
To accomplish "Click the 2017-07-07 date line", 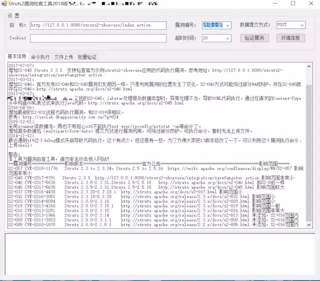I will point(21,65).
